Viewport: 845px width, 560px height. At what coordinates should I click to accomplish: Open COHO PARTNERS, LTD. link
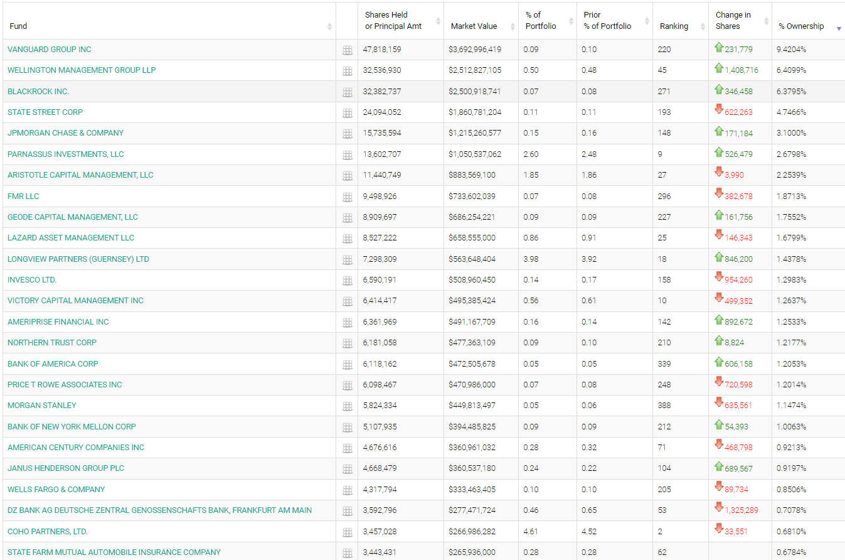48,532
